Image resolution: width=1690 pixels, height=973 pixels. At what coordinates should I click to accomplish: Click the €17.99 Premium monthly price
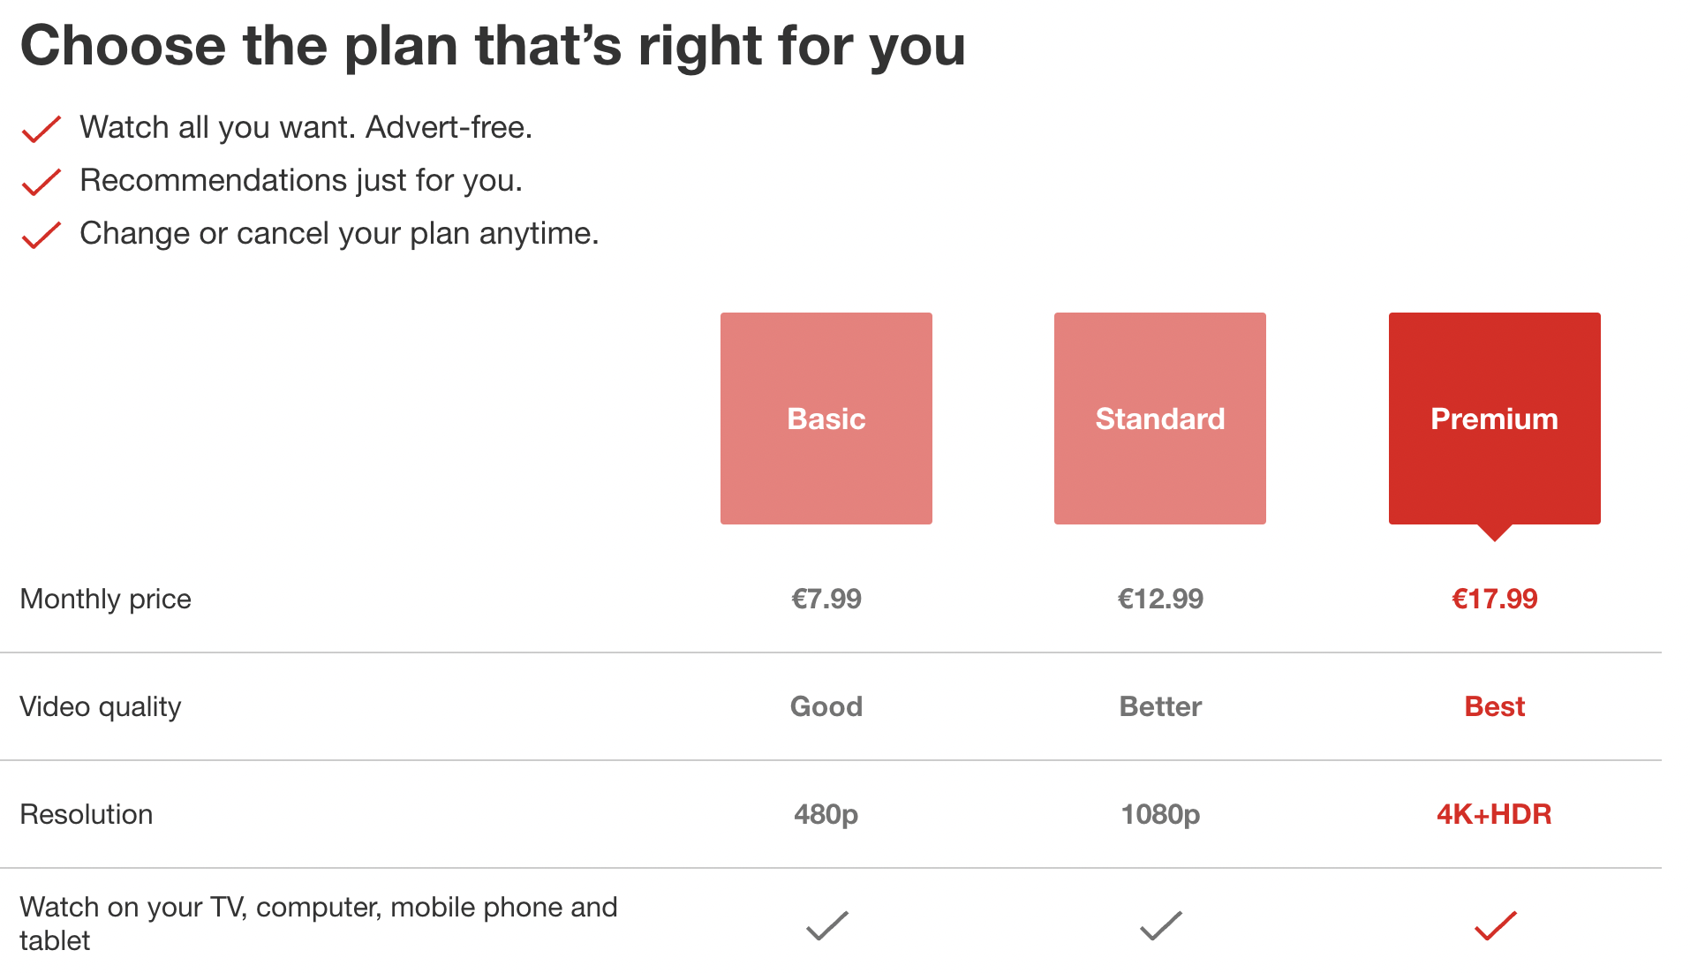pos(1494,599)
